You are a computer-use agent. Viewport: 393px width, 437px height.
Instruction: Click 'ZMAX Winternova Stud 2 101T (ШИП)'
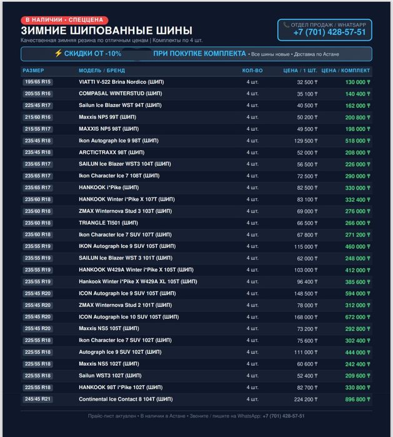point(126,305)
